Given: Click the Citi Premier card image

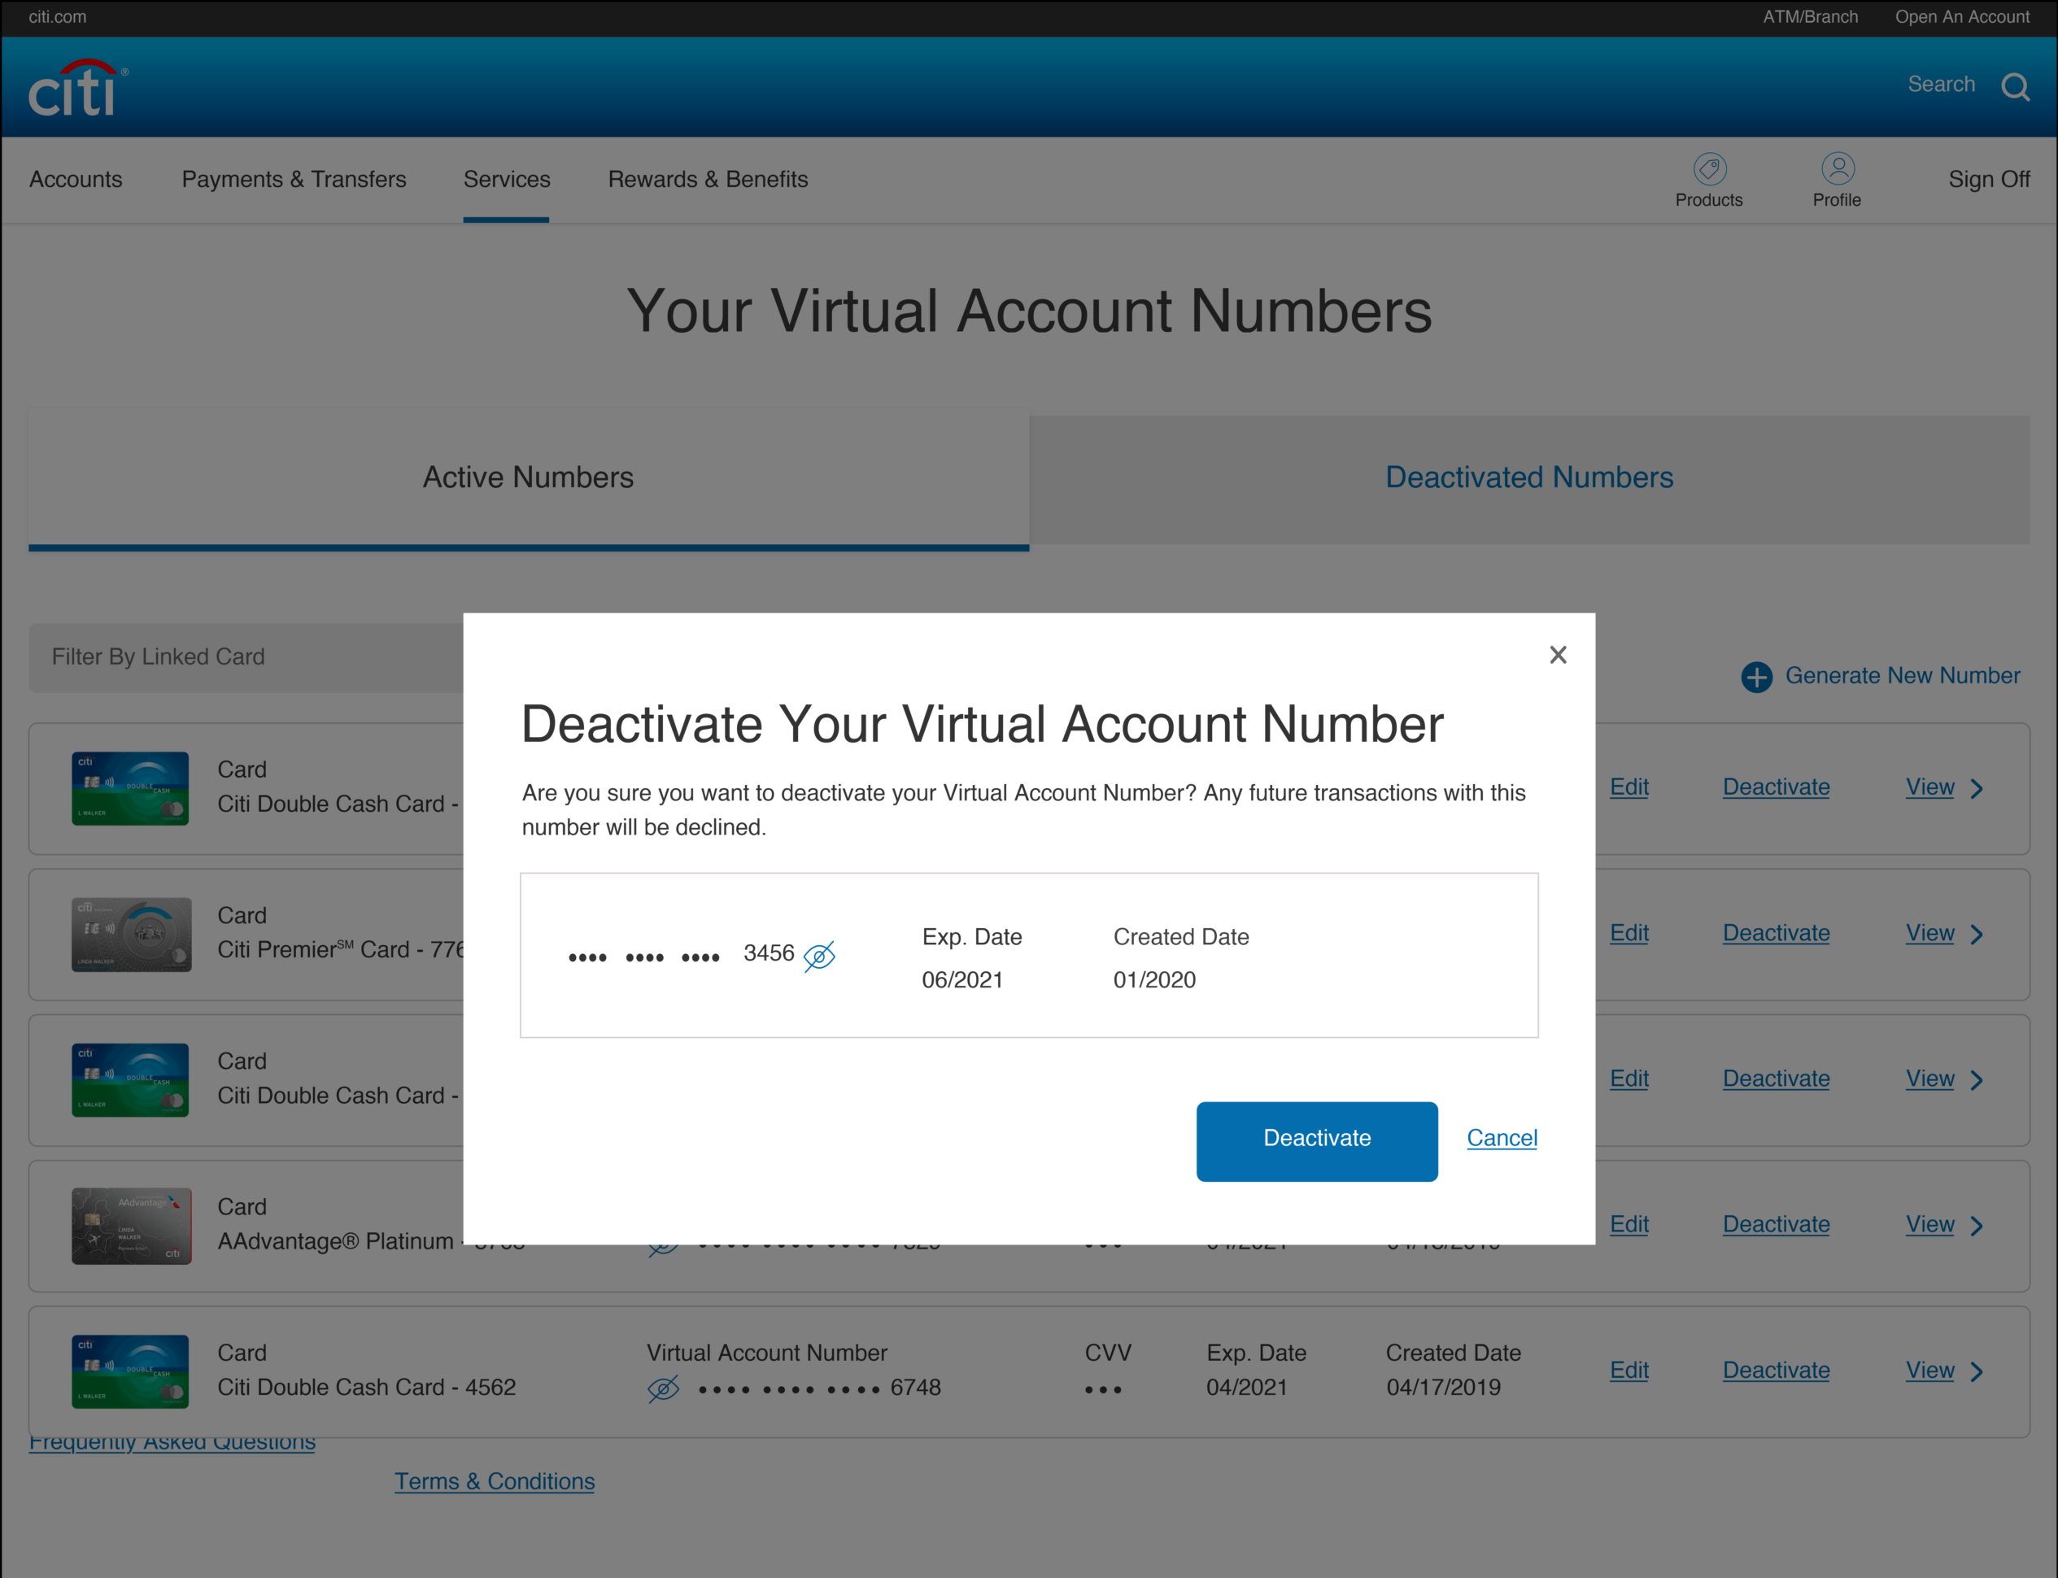Looking at the screenshot, I should point(132,934).
